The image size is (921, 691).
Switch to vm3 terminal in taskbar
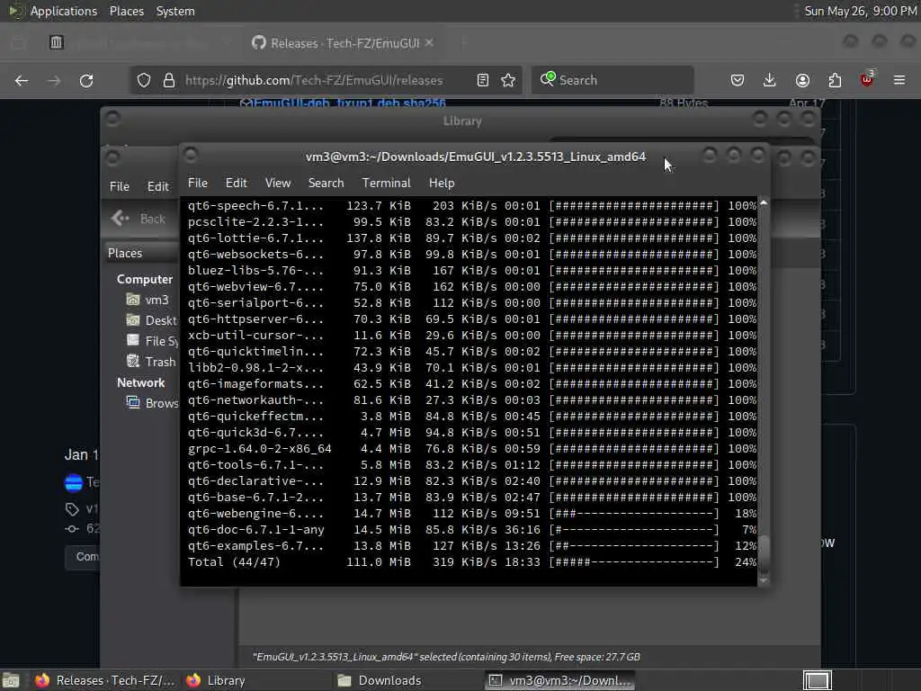[559, 680]
